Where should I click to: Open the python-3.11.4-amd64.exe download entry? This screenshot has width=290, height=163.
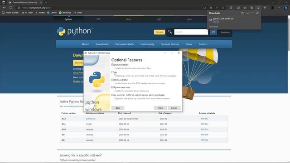point(223,19)
